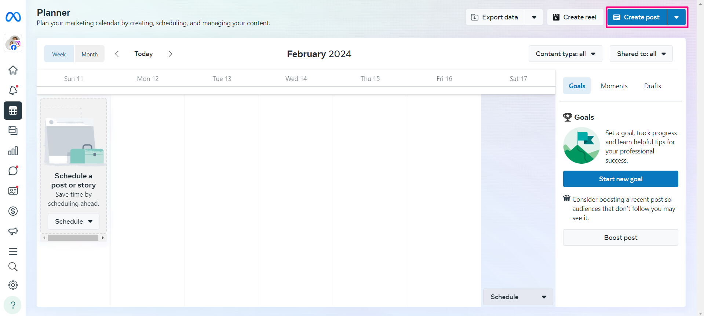Click the Create reel button
Screen dimensions: 704x316
[x=575, y=17]
